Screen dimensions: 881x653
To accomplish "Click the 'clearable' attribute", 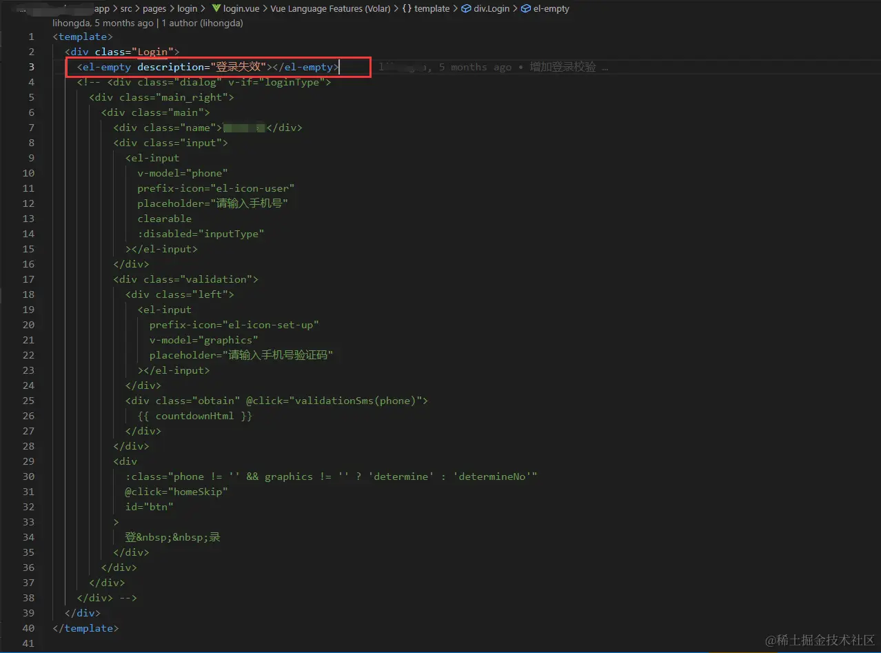I will point(165,219).
